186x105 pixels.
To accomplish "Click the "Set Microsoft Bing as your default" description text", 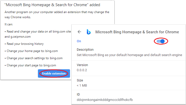I will tap(129, 55).
